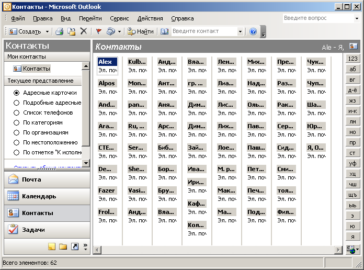This screenshot has height=270, width=364.
Task: Open the shortcuts icon in the navigation bar
Action: click(74, 246)
